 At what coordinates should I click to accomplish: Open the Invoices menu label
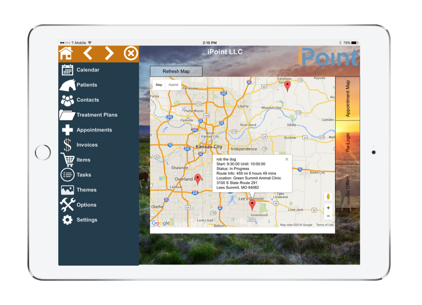87,145
